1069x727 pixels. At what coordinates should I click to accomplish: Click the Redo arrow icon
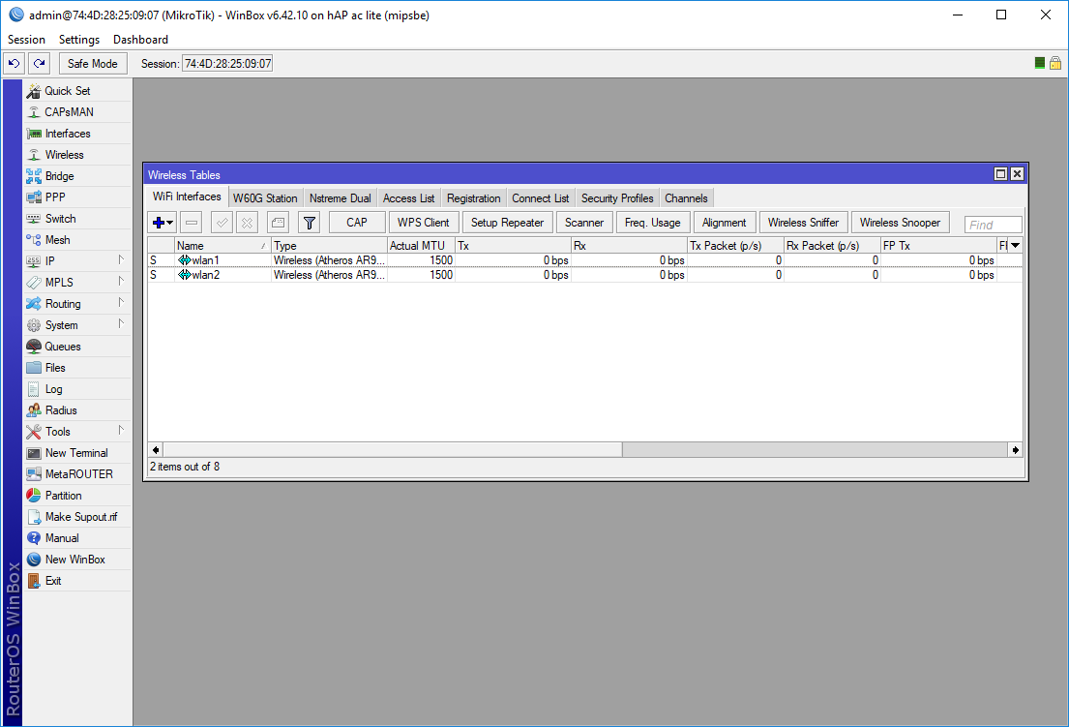click(40, 64)
